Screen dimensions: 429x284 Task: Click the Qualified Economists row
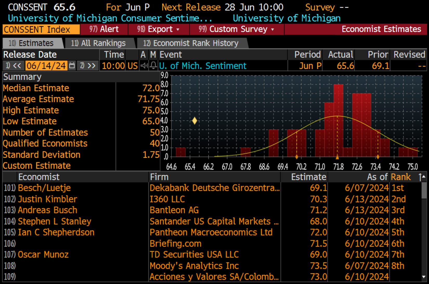[81, 143]
